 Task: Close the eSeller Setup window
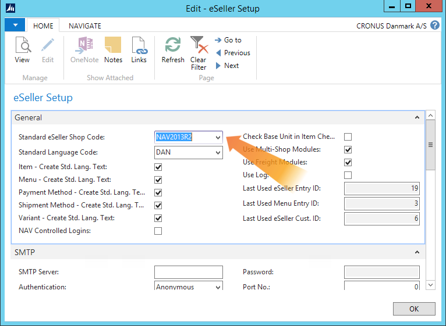tap(429, 6)
